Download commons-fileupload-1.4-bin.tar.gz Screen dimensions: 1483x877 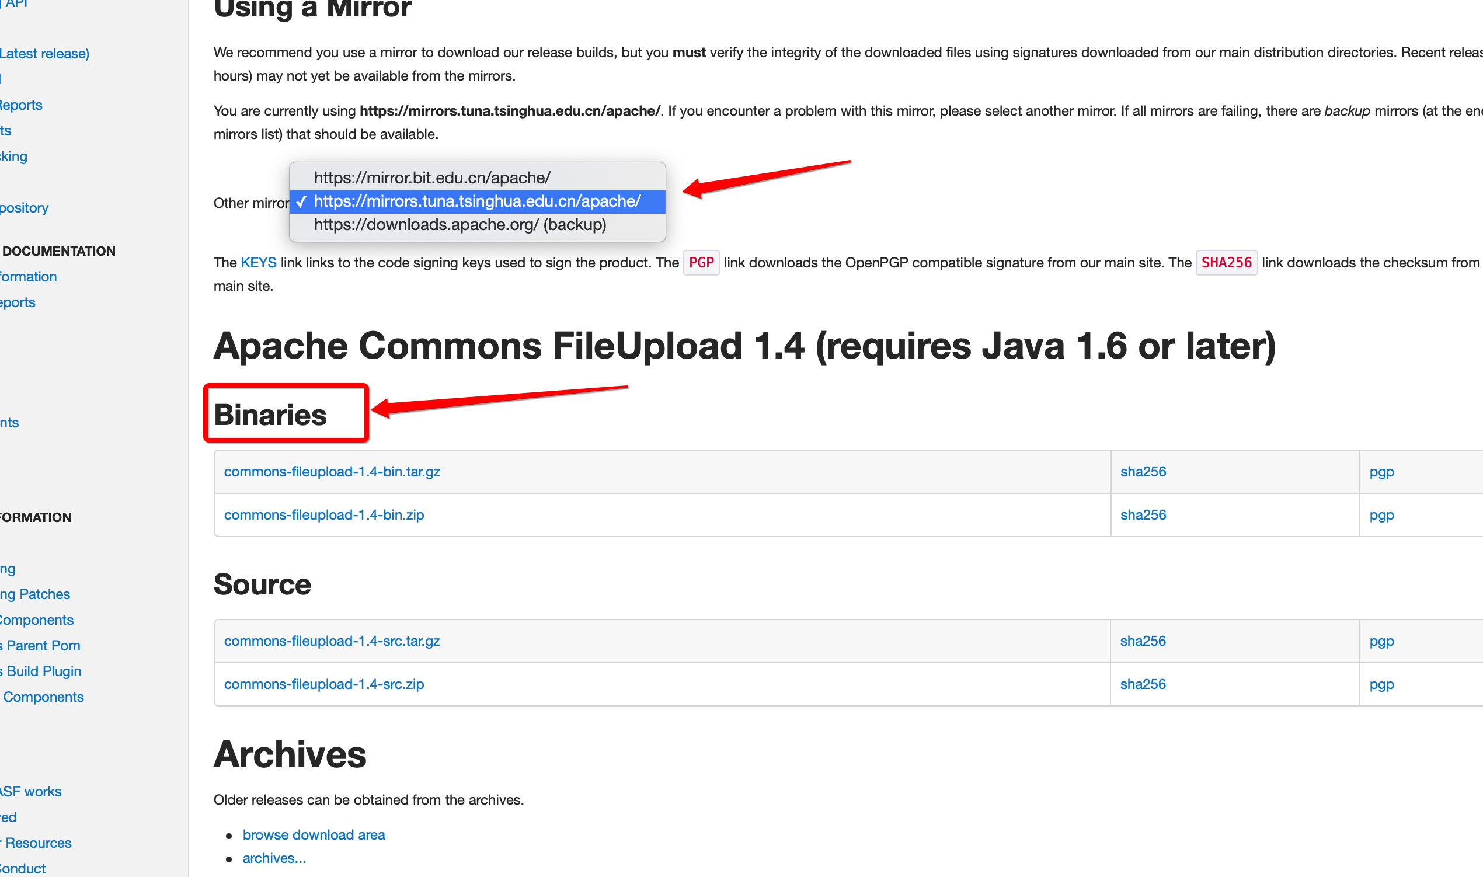click(x=332, y=472)
